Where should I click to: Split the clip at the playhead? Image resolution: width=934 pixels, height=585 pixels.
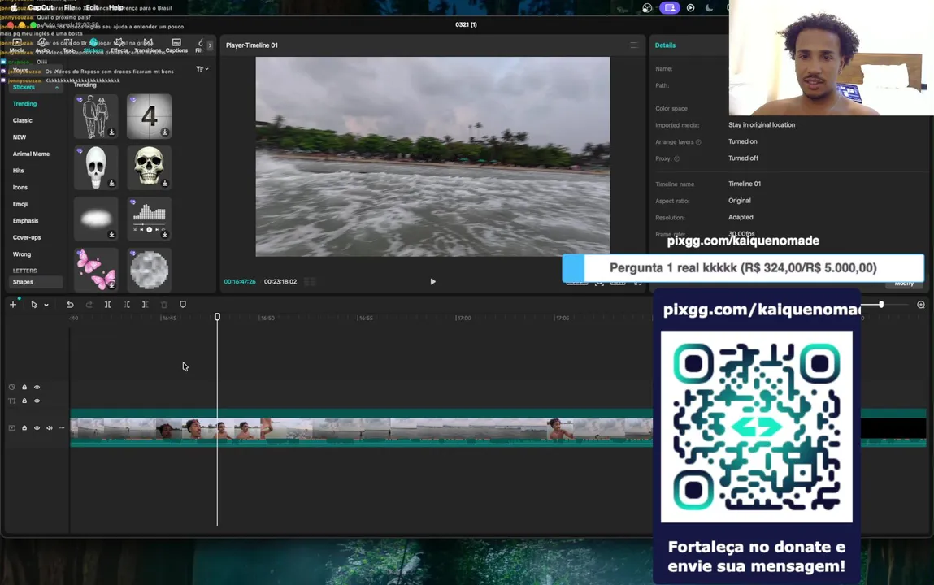[108, 305]
